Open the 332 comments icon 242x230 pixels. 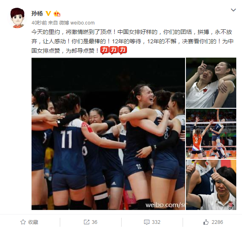tap(147, 222)
